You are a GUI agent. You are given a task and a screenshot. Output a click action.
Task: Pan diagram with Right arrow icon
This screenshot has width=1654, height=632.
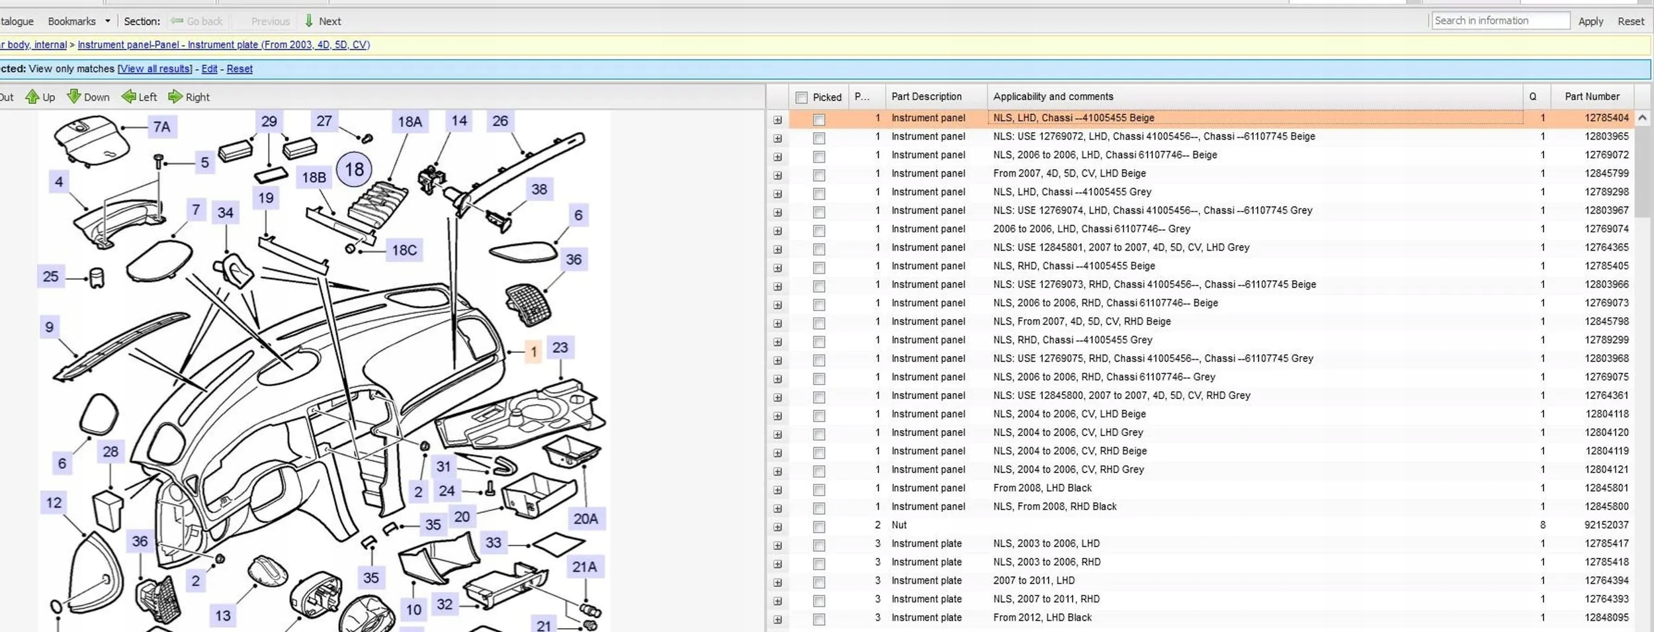pyautogui.click(x=175, y=97)
